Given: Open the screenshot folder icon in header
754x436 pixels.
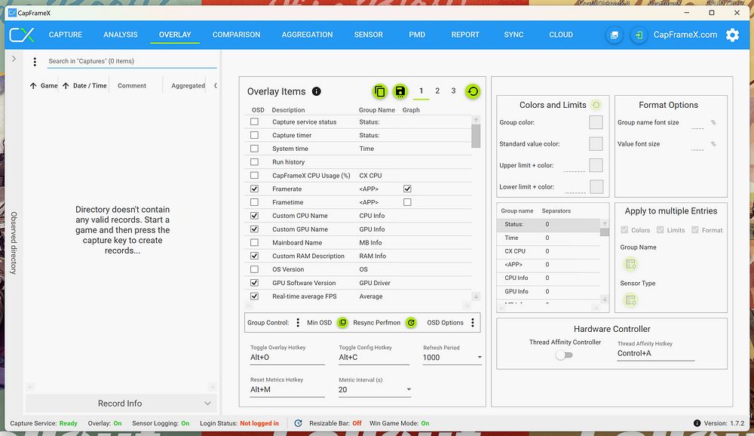Looking at the screenshot, I should [614, 35].
